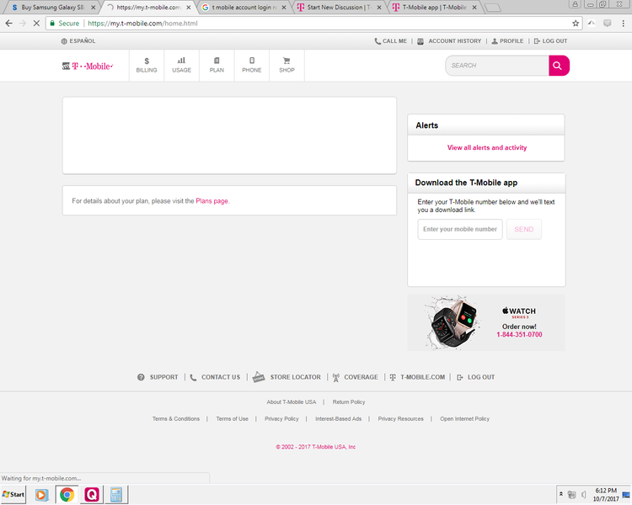Open About T-Mobile USA link
The width and height of the screenshot is (632, 505).
tap(291, 402)
